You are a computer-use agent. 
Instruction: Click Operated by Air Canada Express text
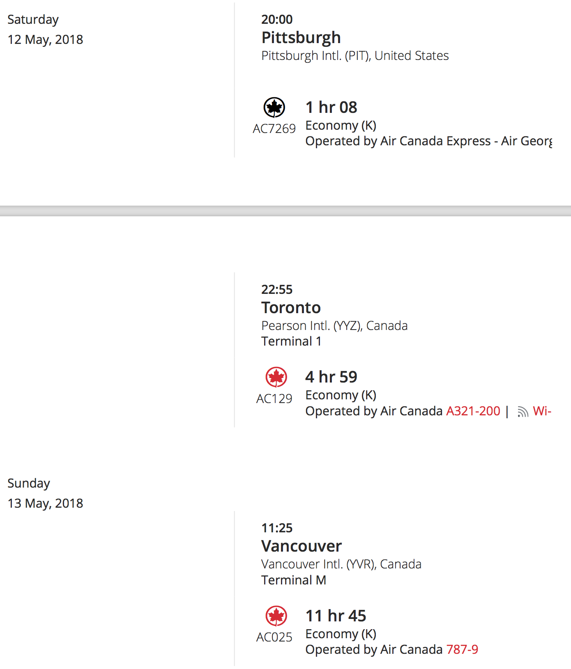(398, 141)
